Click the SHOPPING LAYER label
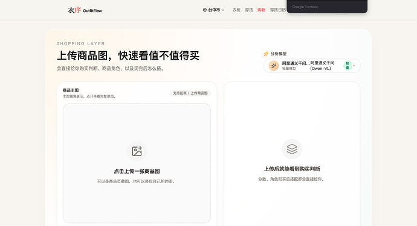 tap(80, 43)
